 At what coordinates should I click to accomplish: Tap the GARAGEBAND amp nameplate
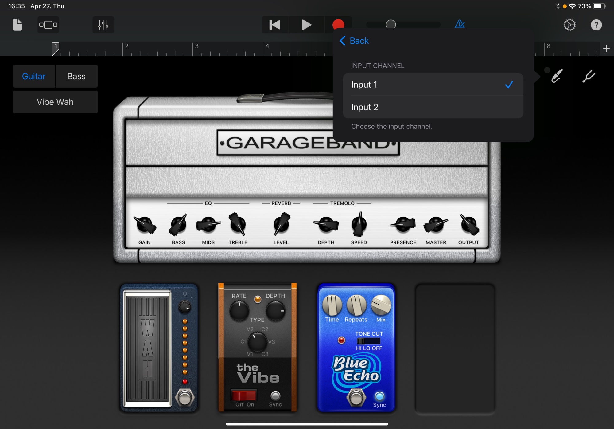click(308, 143)
